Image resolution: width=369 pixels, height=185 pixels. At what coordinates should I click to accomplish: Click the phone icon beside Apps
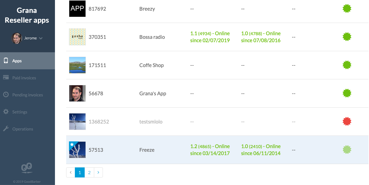click(6, 61)
